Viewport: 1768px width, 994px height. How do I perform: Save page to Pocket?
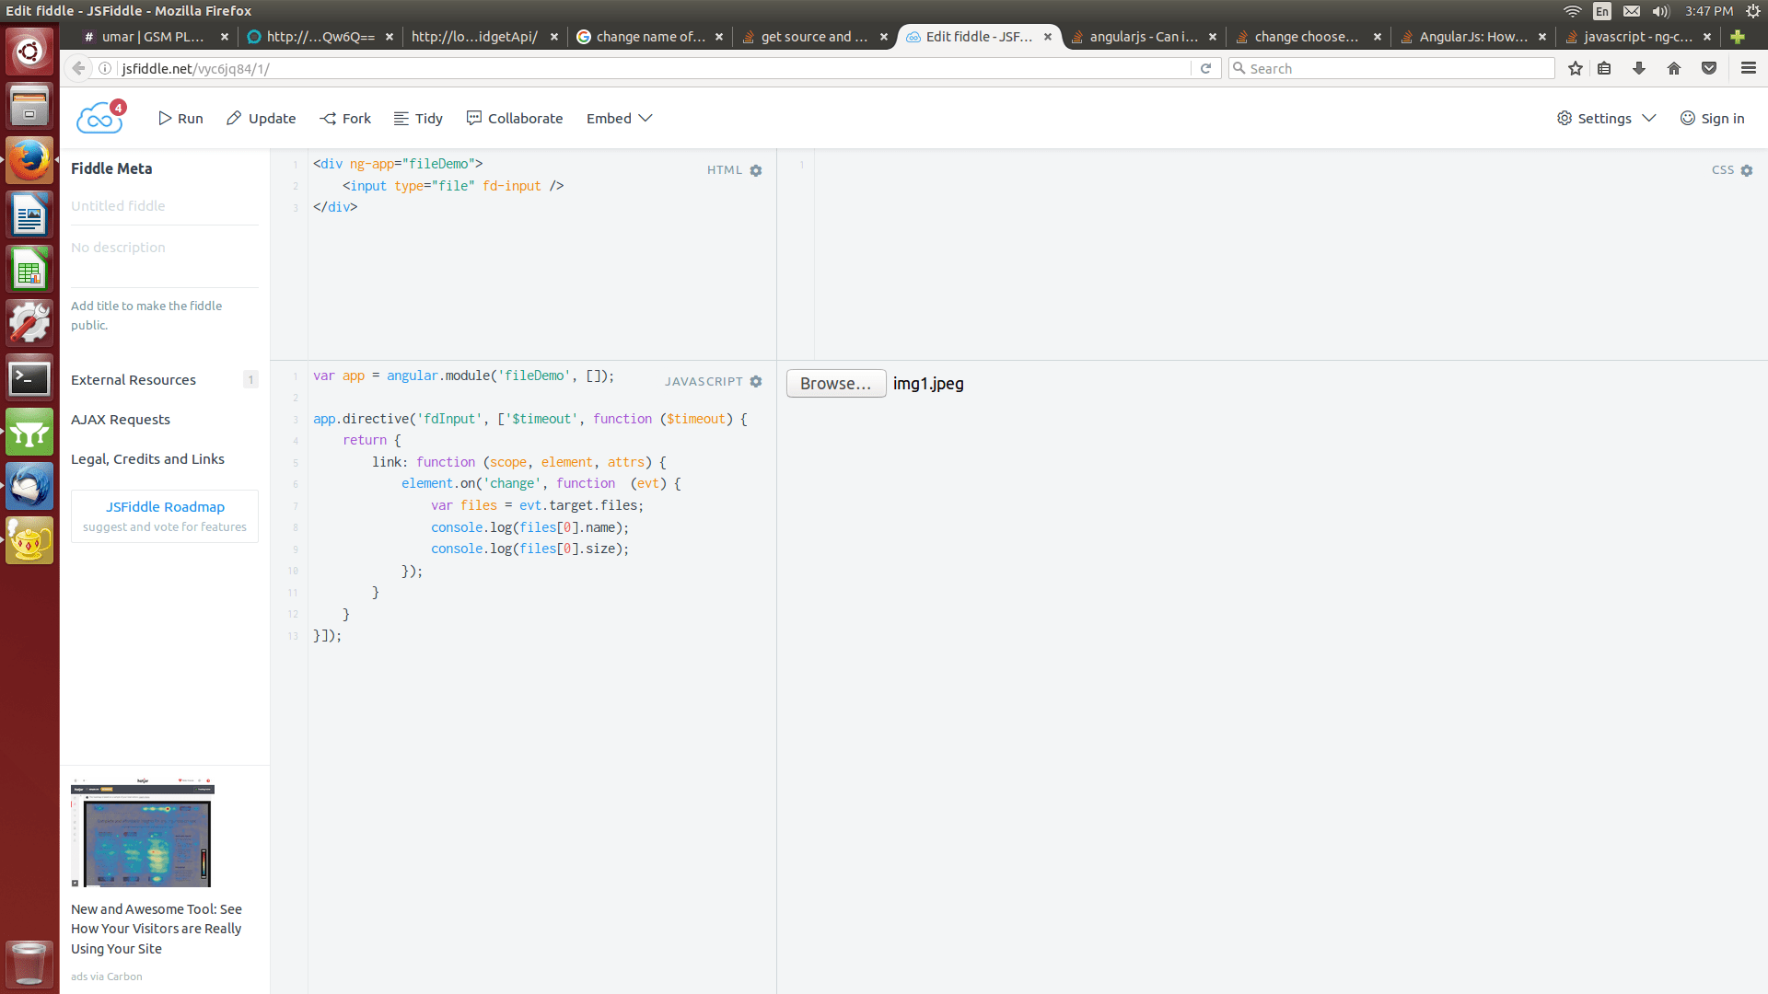[x=1709, y=68]
